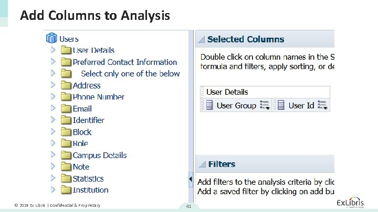The height and width of the screenshot is (212, 378).
Task: Expand the Campus Details folder
Action: [53, 155]
